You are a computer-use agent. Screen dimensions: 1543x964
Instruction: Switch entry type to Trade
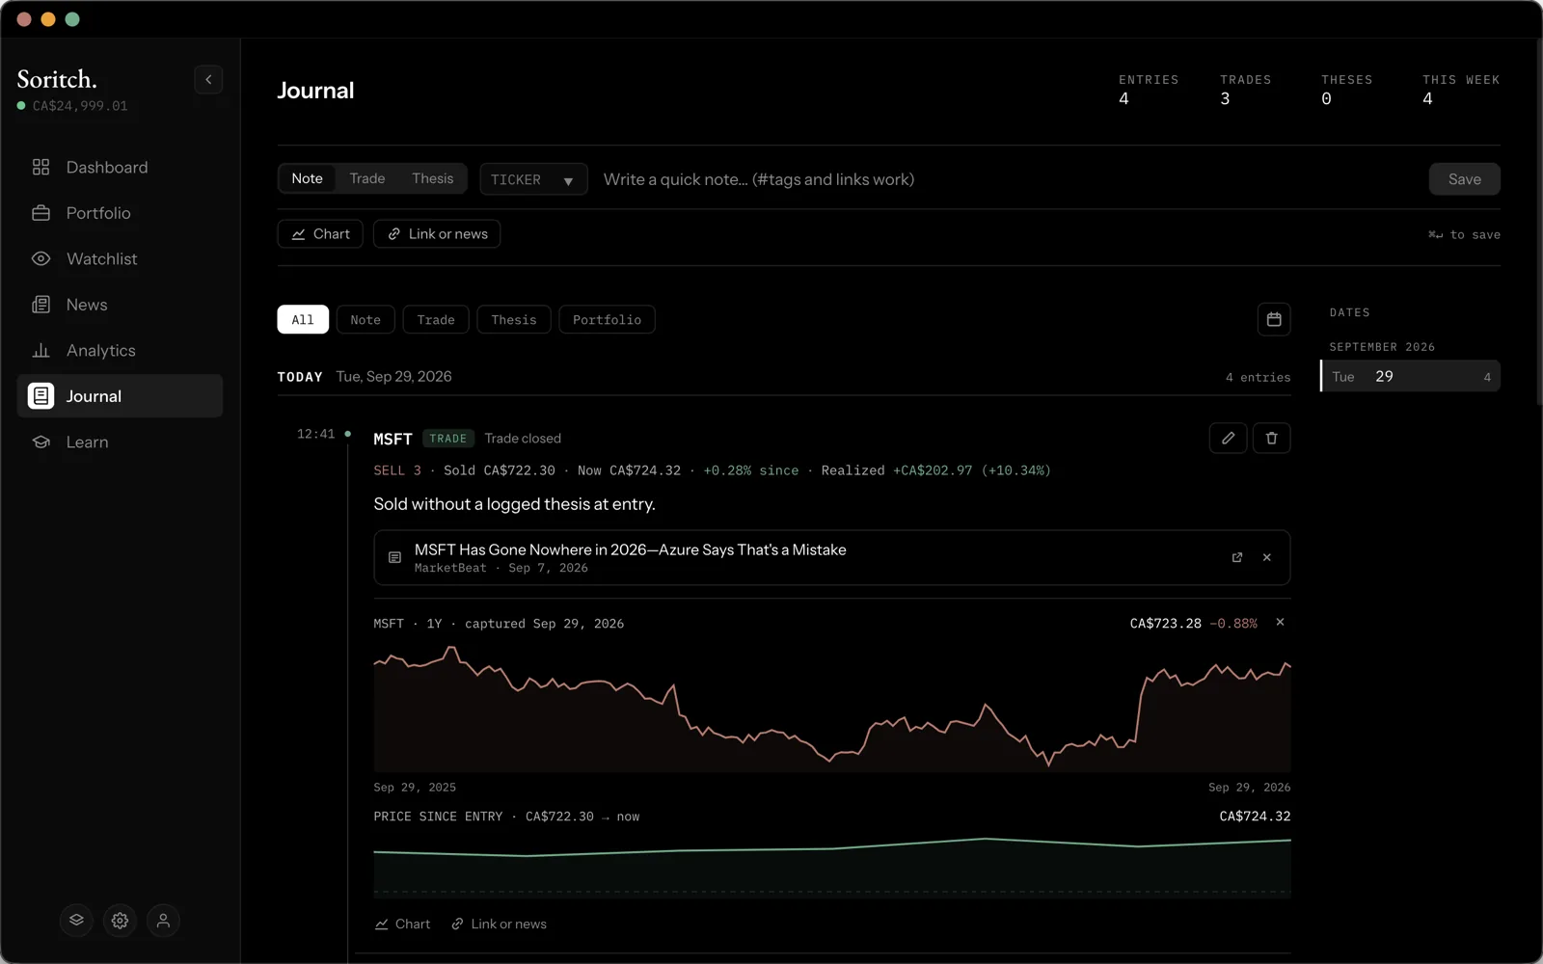[367, 178]
